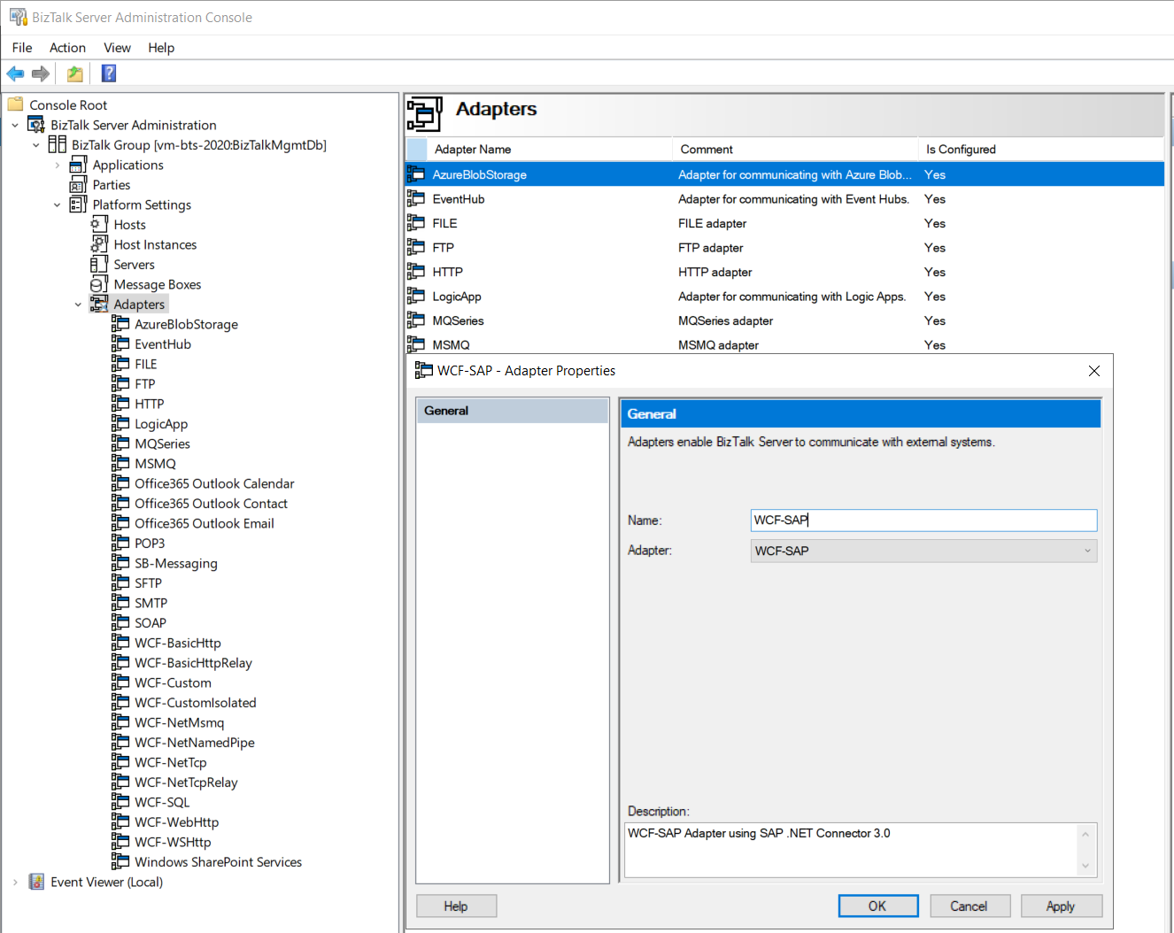Select the General tab in properties dialog

(x=513, y=411)
